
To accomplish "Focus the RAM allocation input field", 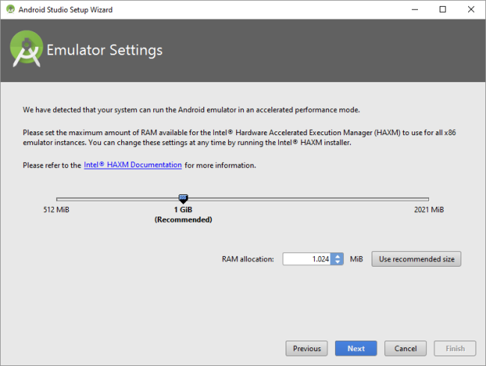I will click(307, 259).
